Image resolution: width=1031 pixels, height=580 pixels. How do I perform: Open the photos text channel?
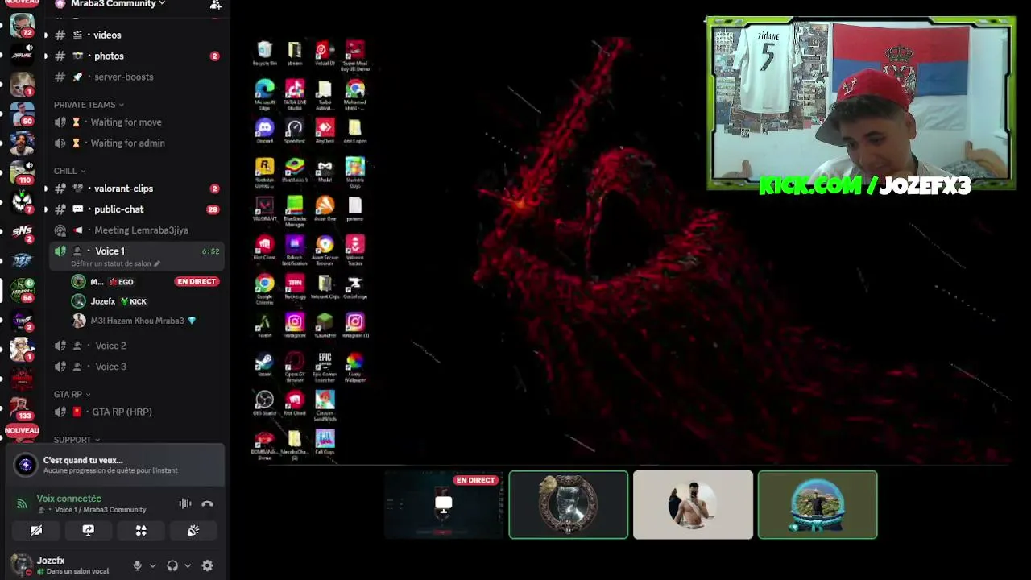tap(136, 56)
